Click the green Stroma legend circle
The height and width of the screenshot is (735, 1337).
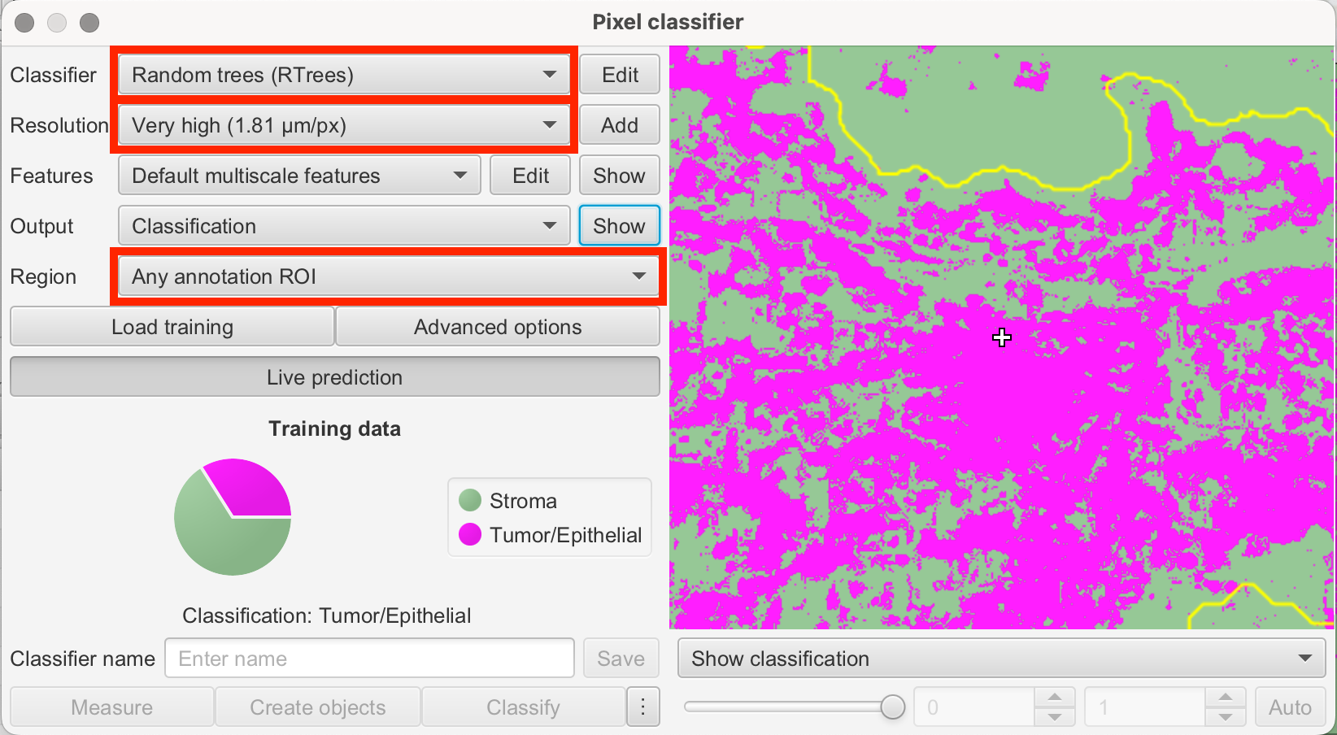470,501
